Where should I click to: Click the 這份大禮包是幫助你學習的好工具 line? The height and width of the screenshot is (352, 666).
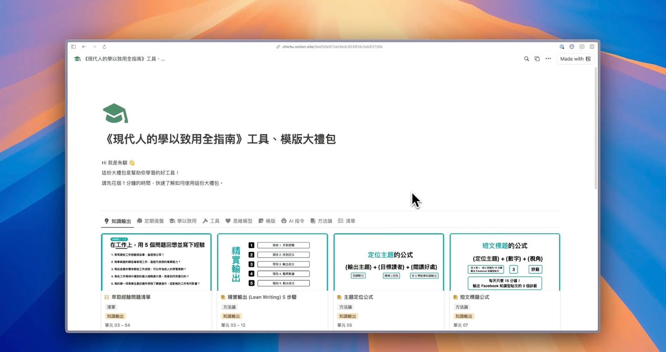(140, 173)
